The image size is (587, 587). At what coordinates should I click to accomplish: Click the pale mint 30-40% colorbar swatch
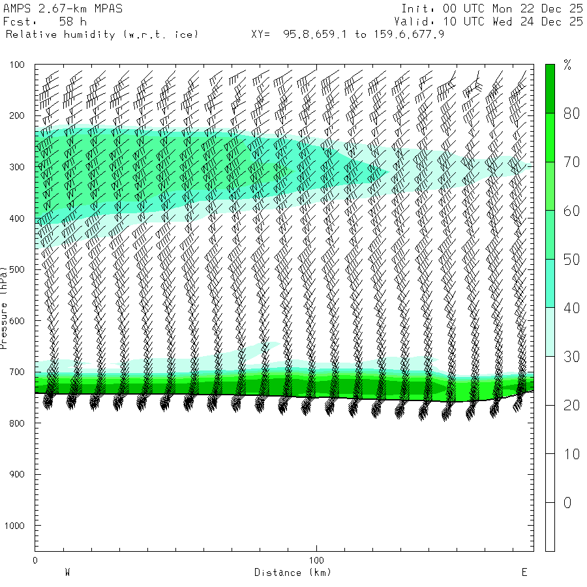(550, 332)
